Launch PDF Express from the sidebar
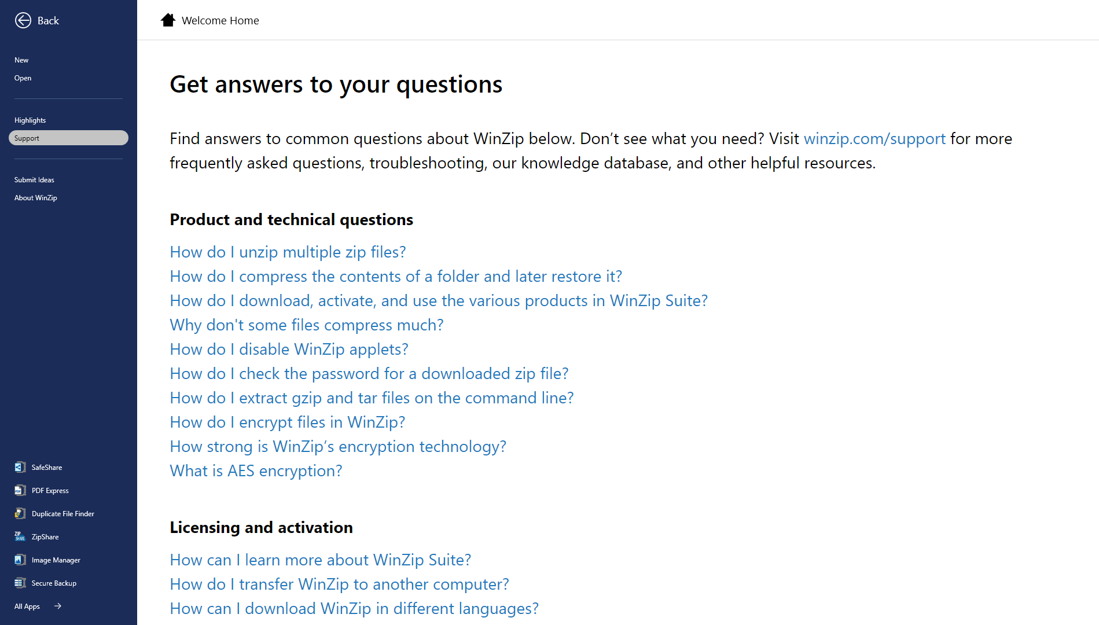The width and height of the screenshot is (1099, 625). coord(20,490)
